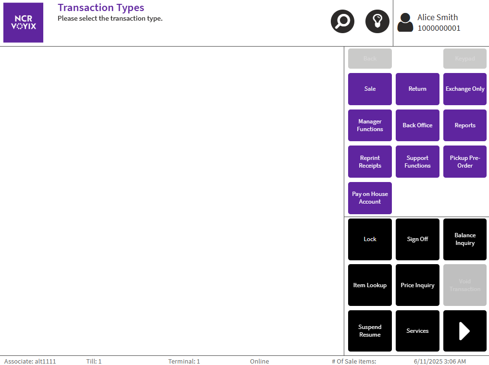Image resolution: width=489 pixels, height=365 pixels.
Task: Choose the Exchange Only button
Action: point(464,89)
